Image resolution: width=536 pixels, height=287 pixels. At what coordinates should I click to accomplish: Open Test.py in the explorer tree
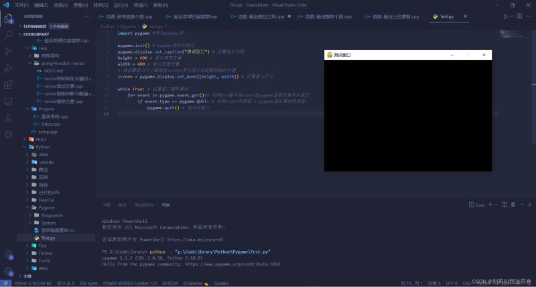[x=48, y=238]
